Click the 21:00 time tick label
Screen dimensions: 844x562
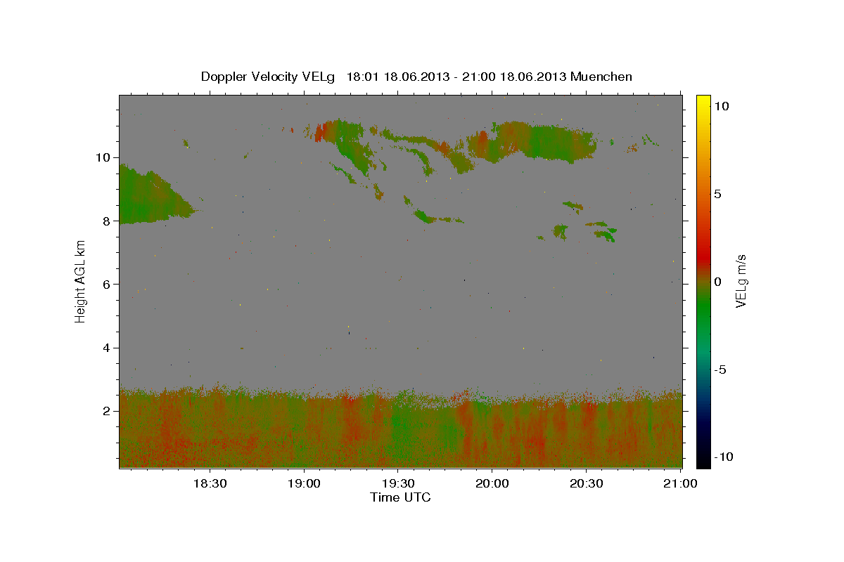(x=679, y=483)
